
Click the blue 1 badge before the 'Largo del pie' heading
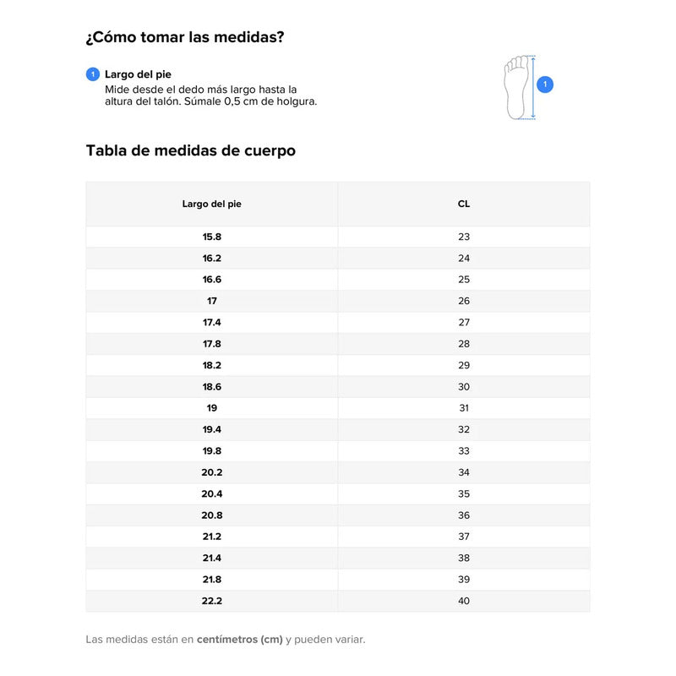(93, 74)
